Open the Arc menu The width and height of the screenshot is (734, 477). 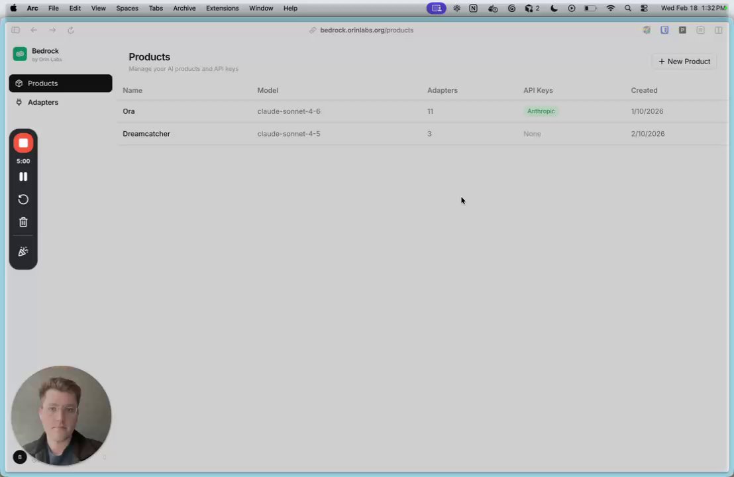(32, 8)
